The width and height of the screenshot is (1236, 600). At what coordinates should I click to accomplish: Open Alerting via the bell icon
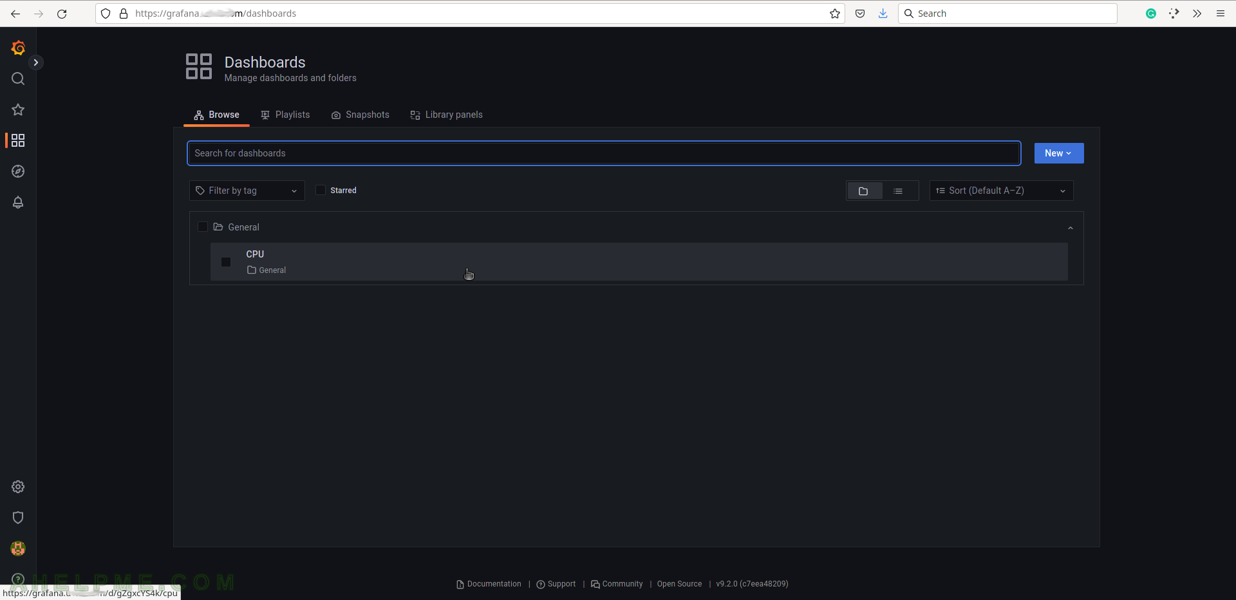pyautogui.click(x=18, y=202)
